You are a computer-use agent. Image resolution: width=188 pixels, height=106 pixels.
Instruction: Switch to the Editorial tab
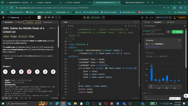[19, 22]
